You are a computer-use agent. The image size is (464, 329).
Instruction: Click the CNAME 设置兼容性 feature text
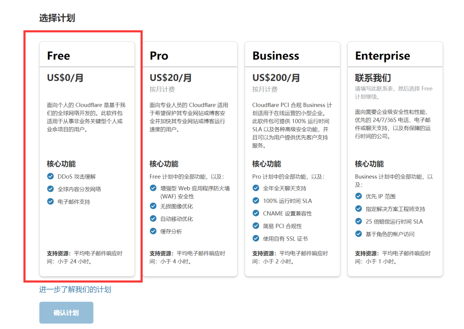click(287, 214)
